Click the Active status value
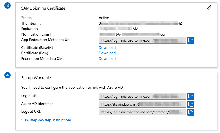 (104, 18)
